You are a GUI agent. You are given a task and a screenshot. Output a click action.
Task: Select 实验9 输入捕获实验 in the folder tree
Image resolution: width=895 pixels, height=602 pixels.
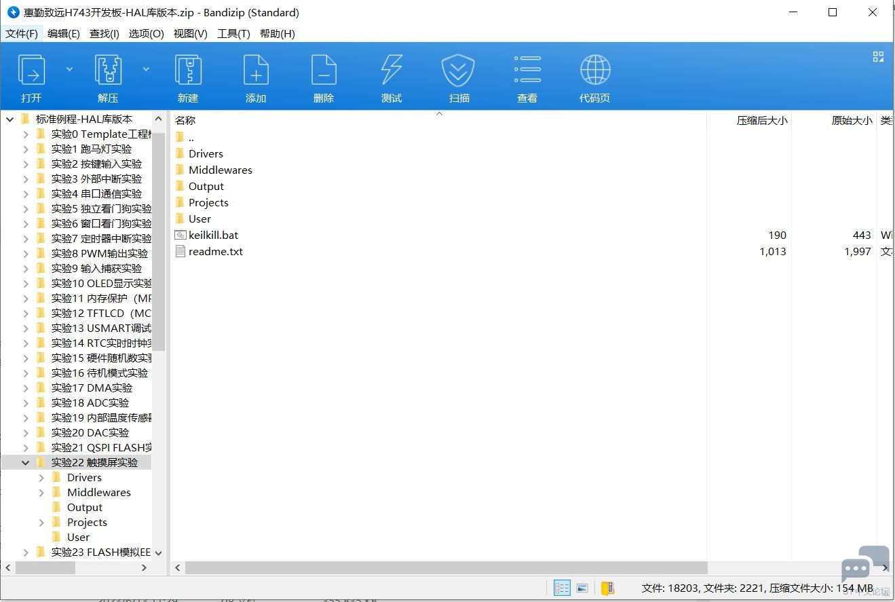(96, 268)
